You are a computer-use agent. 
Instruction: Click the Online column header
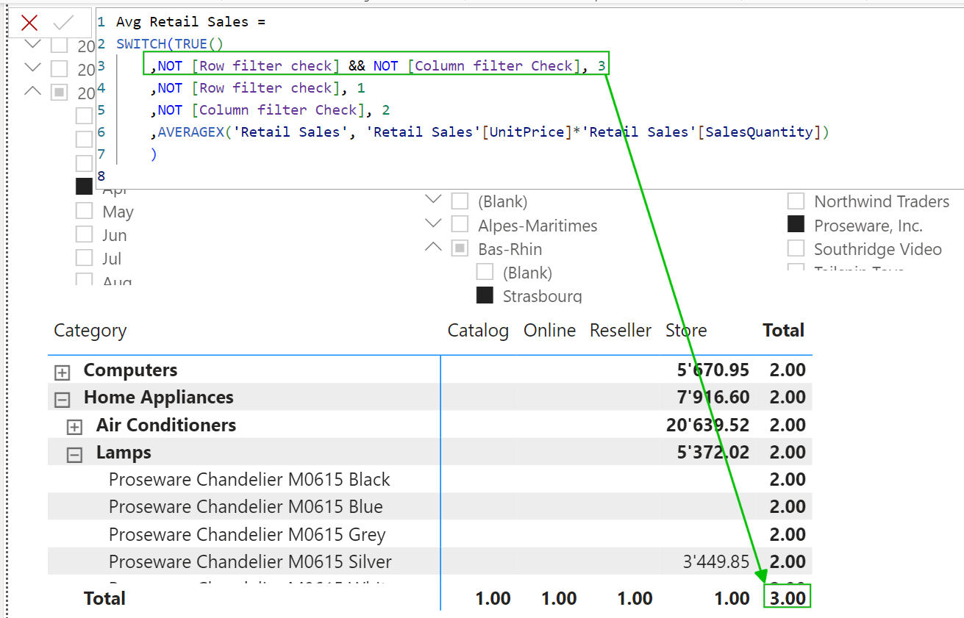549,331
